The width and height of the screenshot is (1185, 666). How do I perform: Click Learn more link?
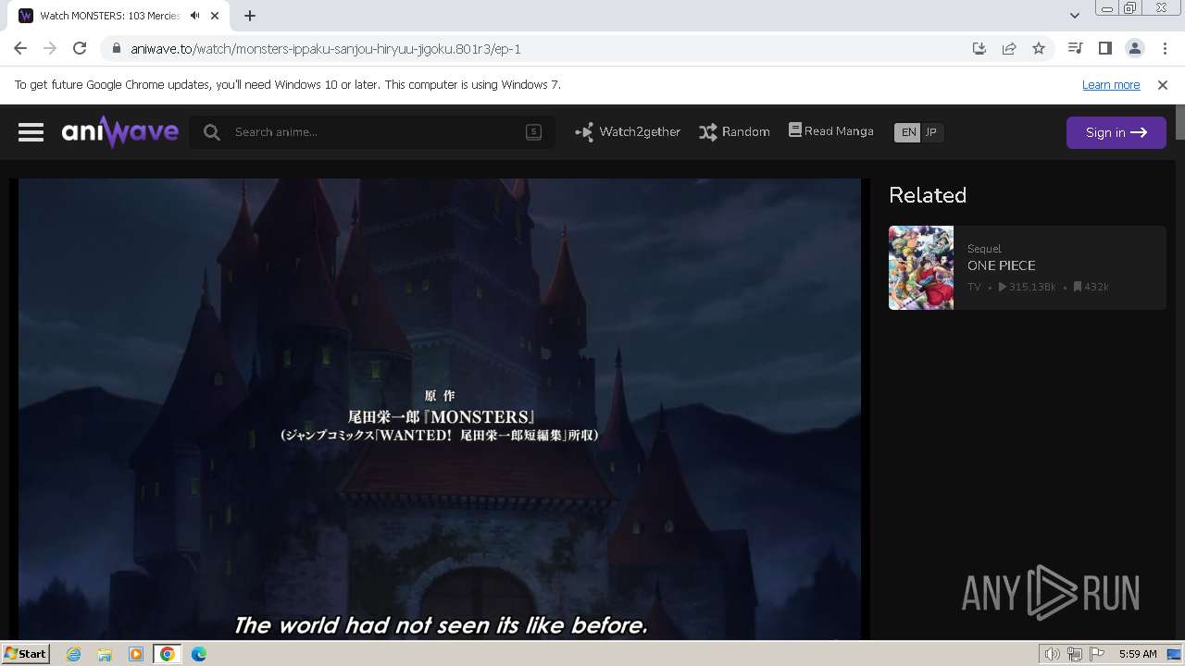[1111, 84]
